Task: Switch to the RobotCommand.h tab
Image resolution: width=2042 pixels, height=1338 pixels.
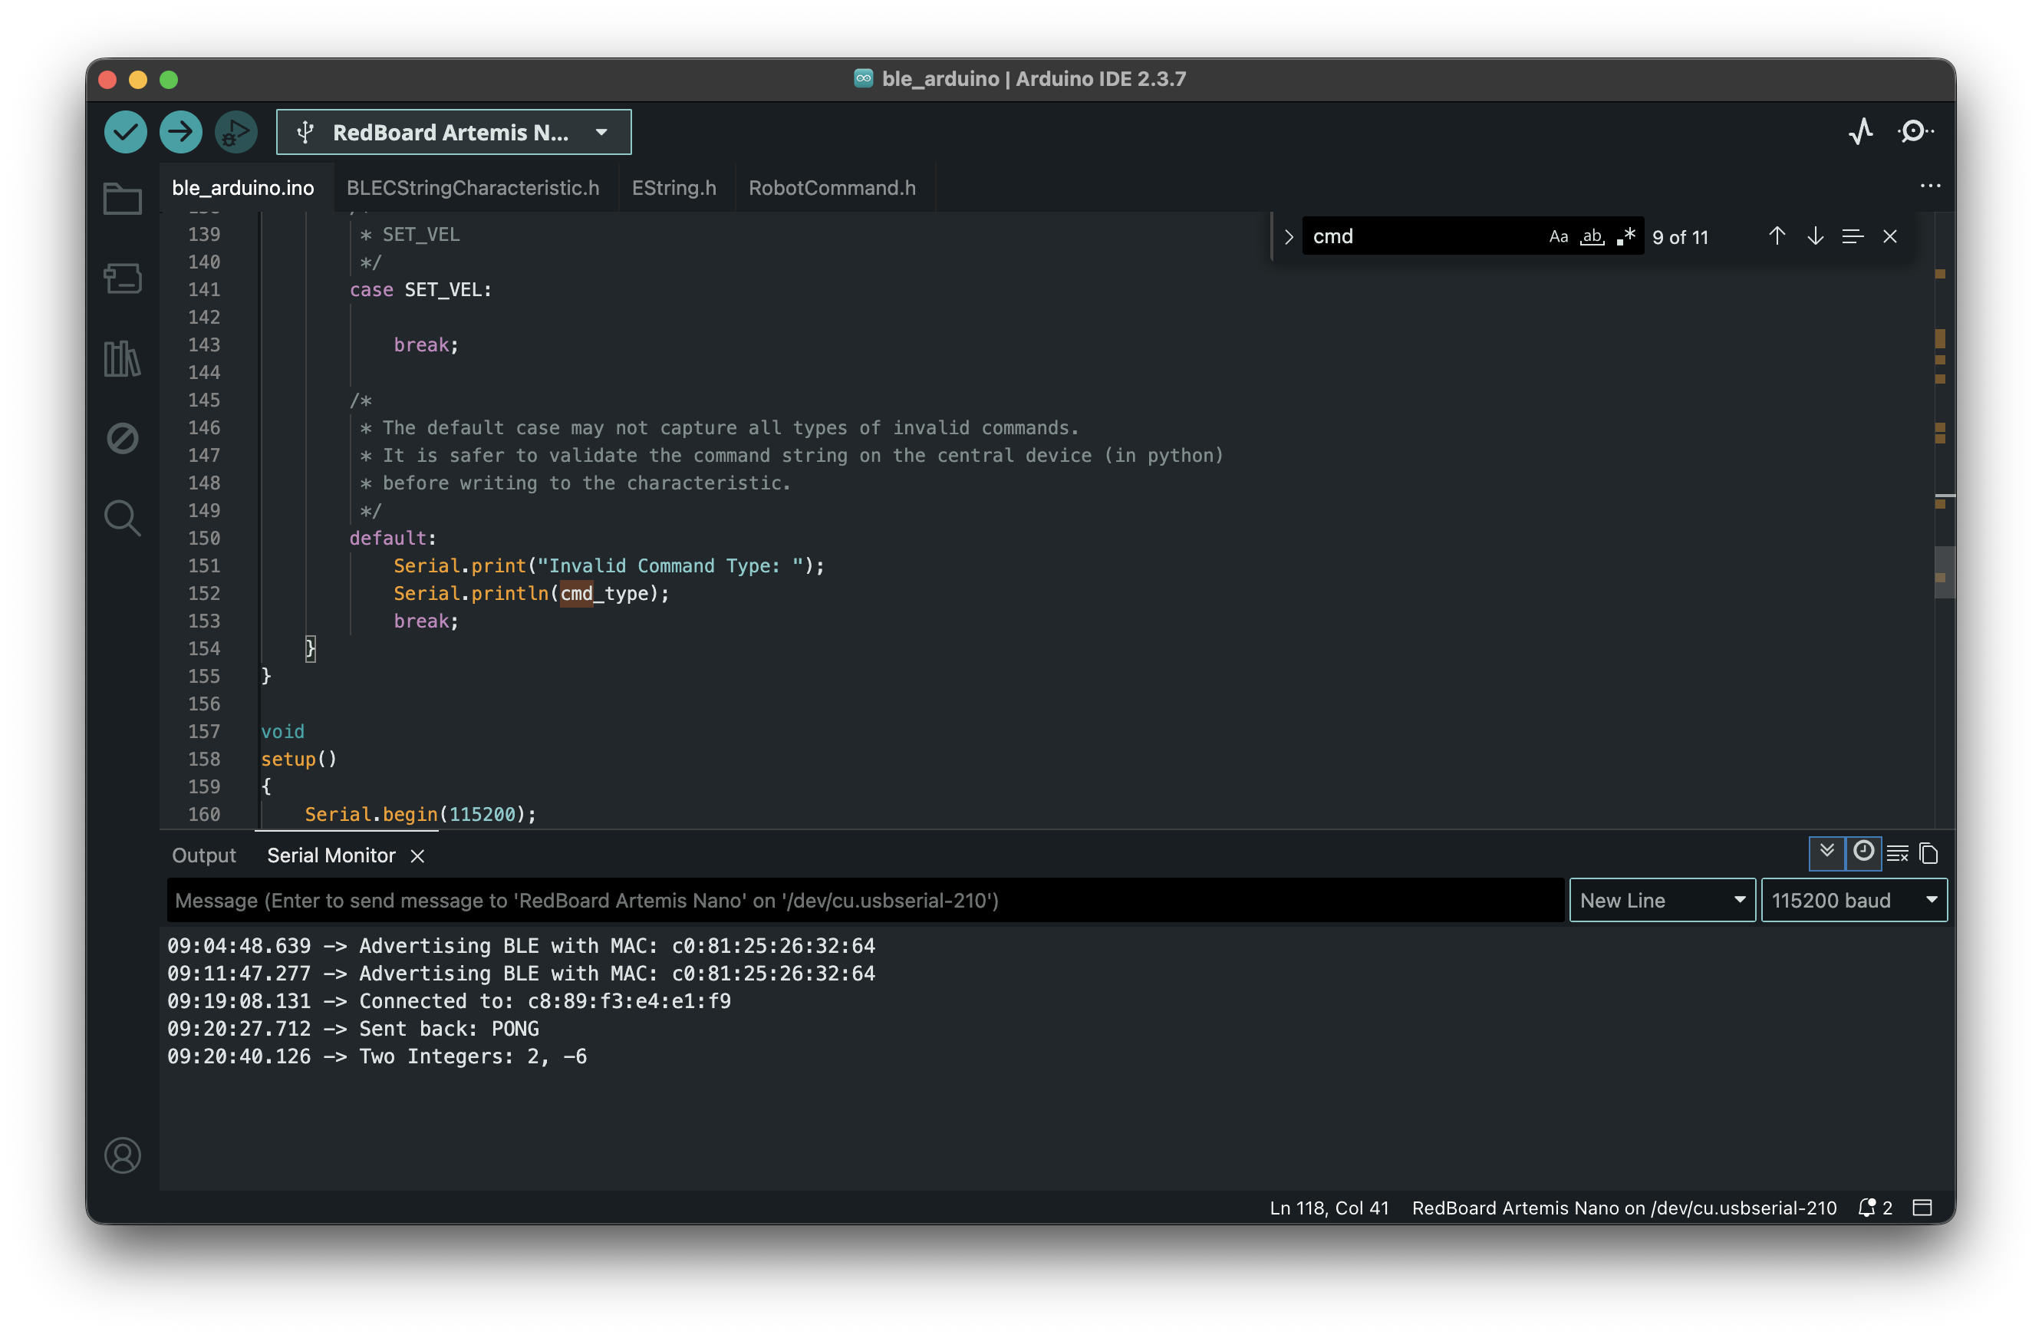Action: click(x=832, y=188)
